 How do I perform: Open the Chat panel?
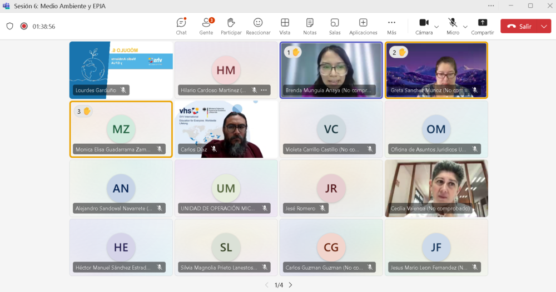pyautogui.click(x=181, y=26)
